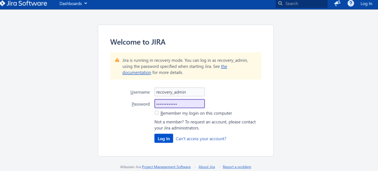Click the magnifying glass search icon
The height and width of the screenshot is (171, 378).
(x=280, y=4)
